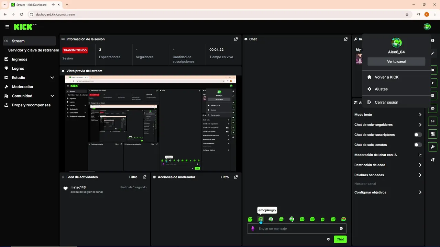The image size is (440, 247).
Task: Click the TRANSMITIENDO status badge
Action: (75, 50)
